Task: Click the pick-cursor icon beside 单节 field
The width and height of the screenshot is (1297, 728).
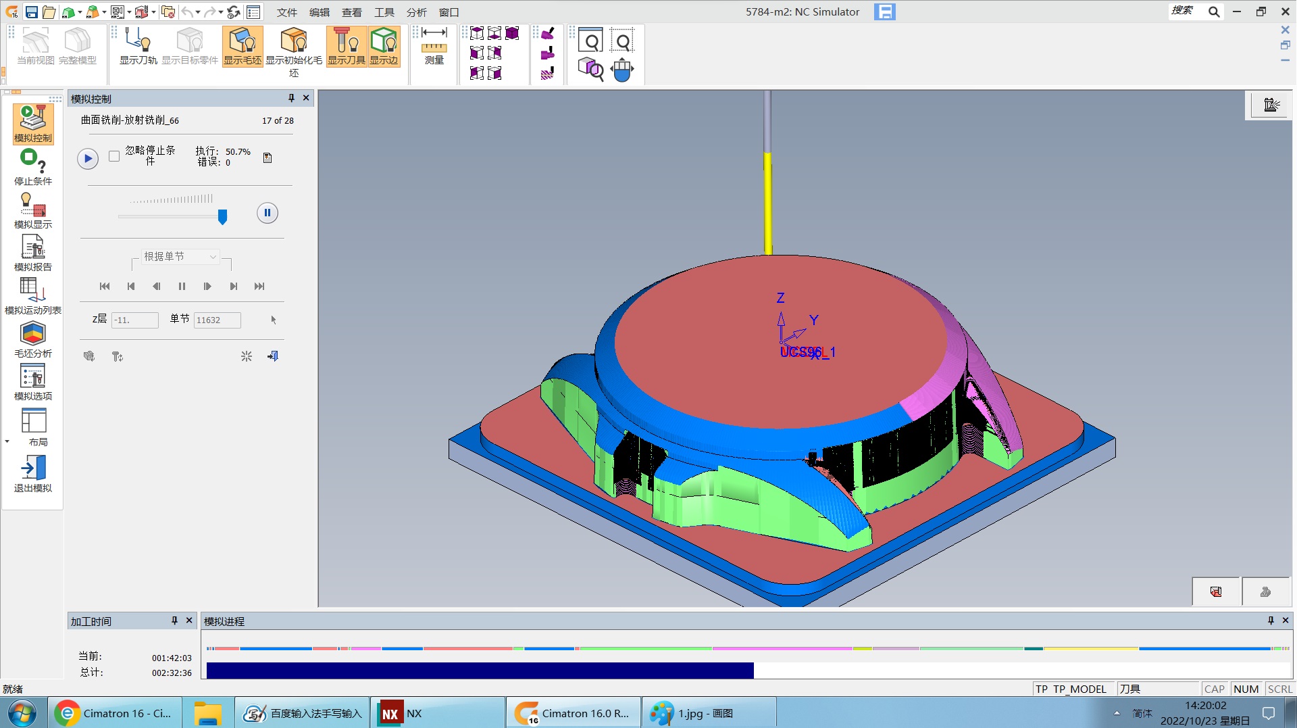Action: [x=274, y=320]
